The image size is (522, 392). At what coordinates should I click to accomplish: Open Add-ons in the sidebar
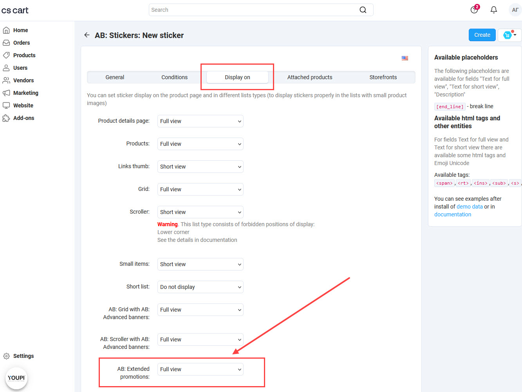tap(23, 118)
